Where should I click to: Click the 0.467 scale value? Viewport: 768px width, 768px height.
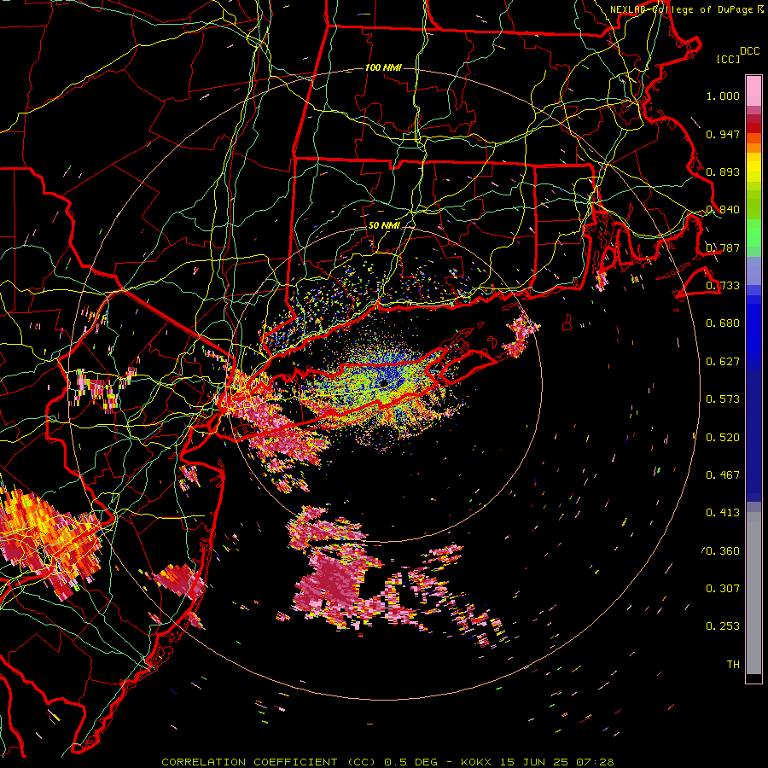coord(723,475)
